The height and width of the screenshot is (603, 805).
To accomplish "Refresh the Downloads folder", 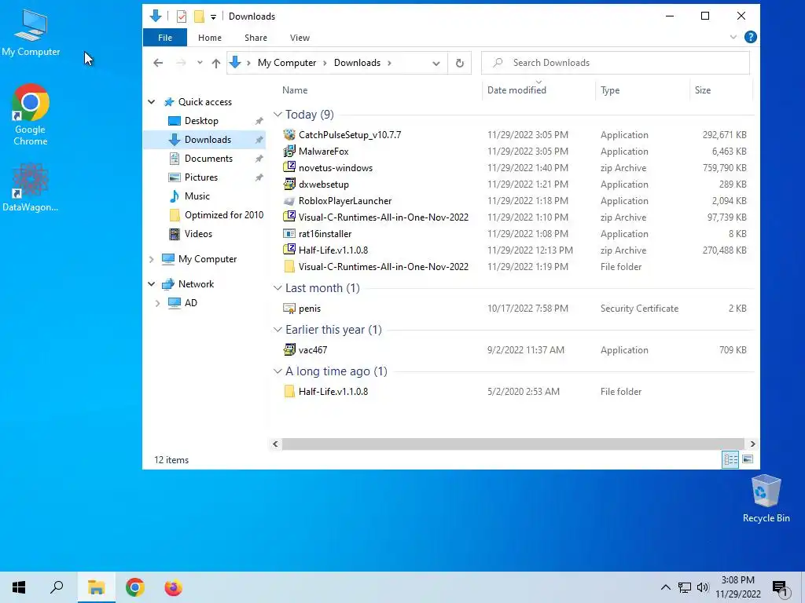I will (x=459, y=63).
